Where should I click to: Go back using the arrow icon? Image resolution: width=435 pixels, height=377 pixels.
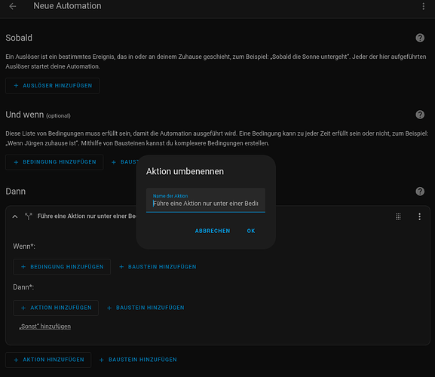13,6
